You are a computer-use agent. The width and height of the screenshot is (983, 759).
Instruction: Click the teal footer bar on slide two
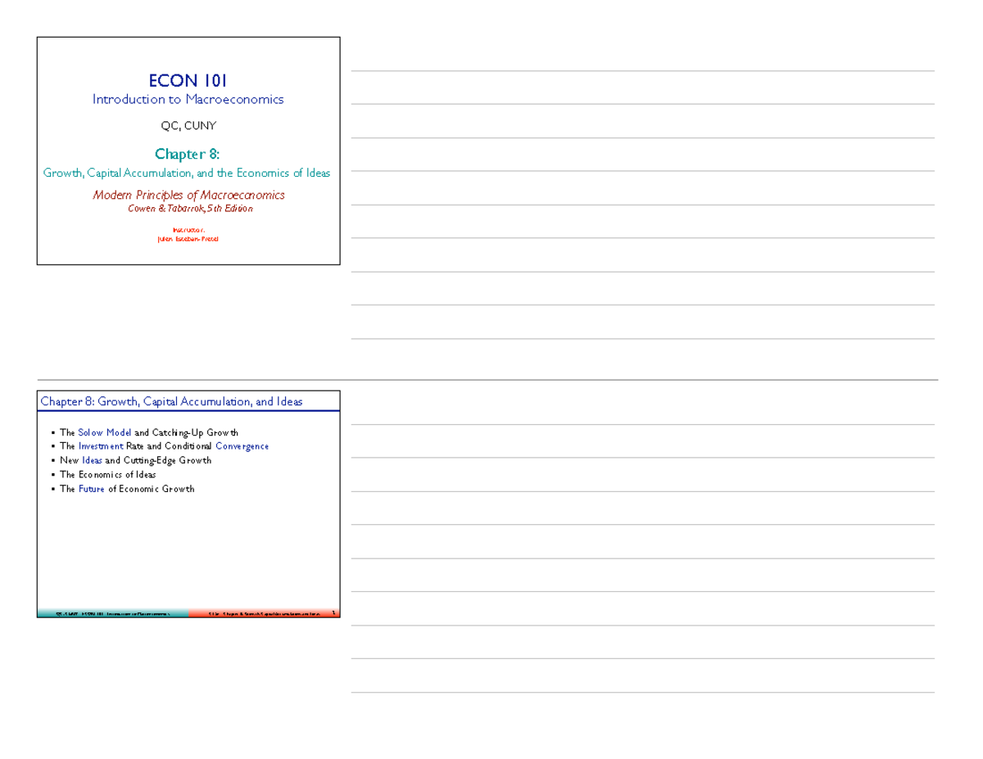[x=112, y=613]
